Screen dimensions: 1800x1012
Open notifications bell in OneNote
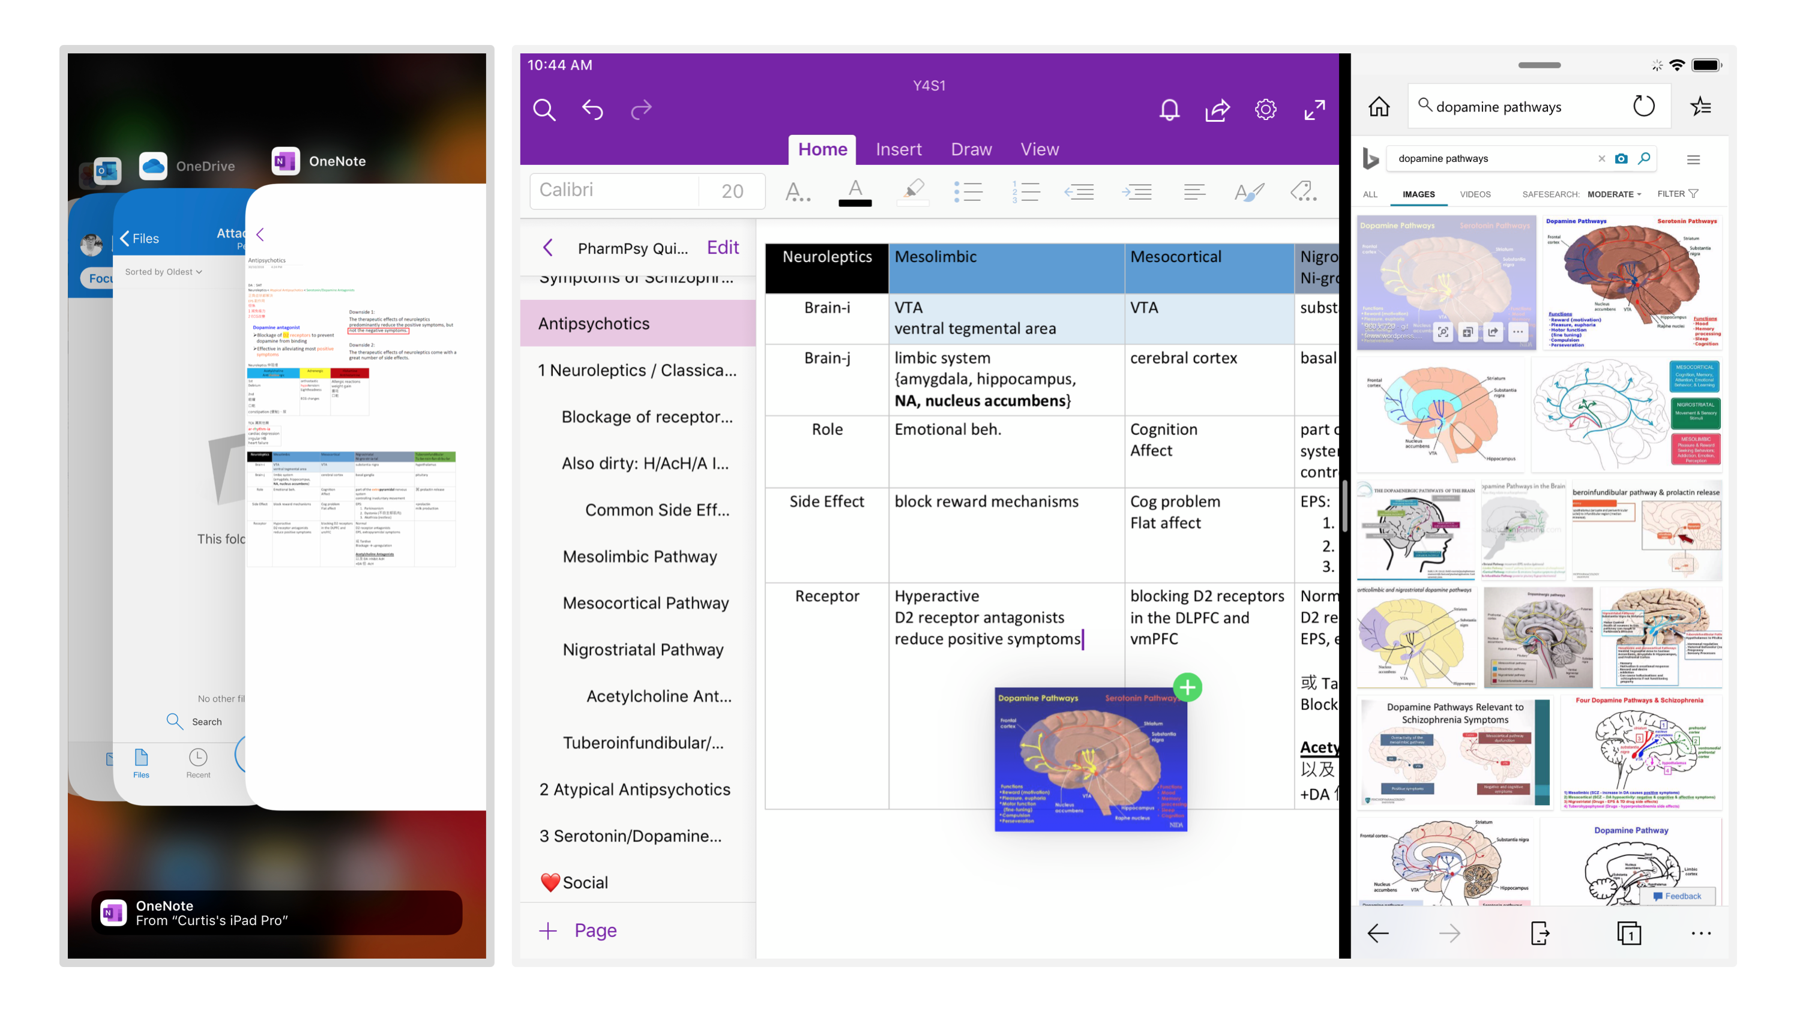[x=1169, y=110]
